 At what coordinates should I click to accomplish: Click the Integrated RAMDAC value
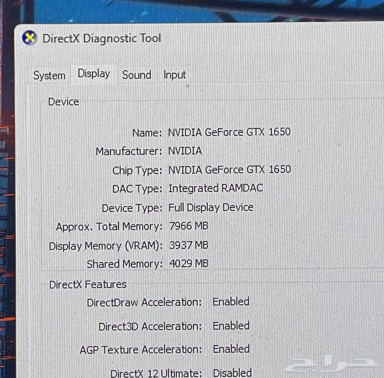[215, 188]
